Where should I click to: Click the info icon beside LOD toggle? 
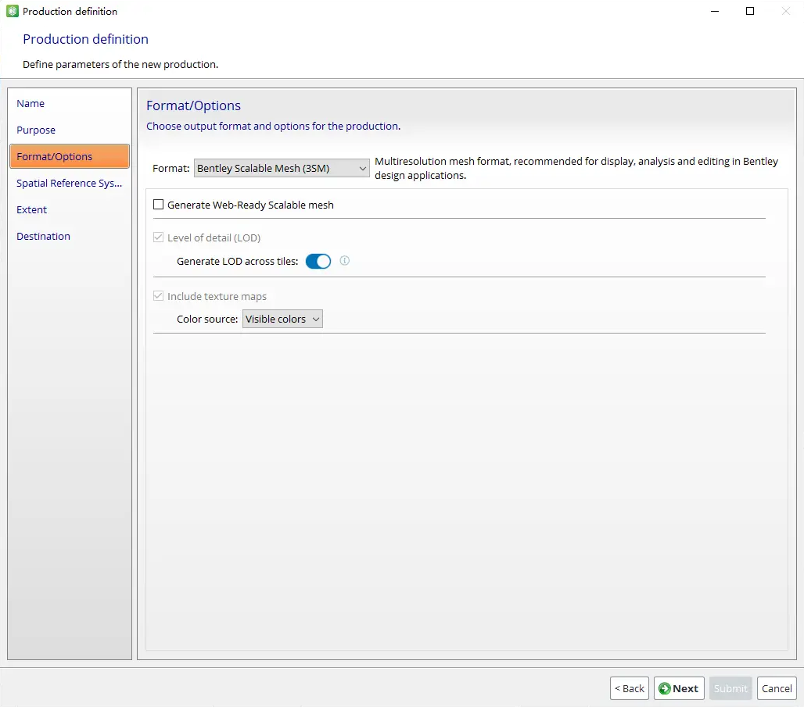345,261
